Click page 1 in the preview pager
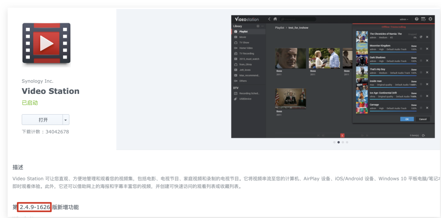Viewport: 441px width, 218px height. pyautogui.click(x=342, y=135)
